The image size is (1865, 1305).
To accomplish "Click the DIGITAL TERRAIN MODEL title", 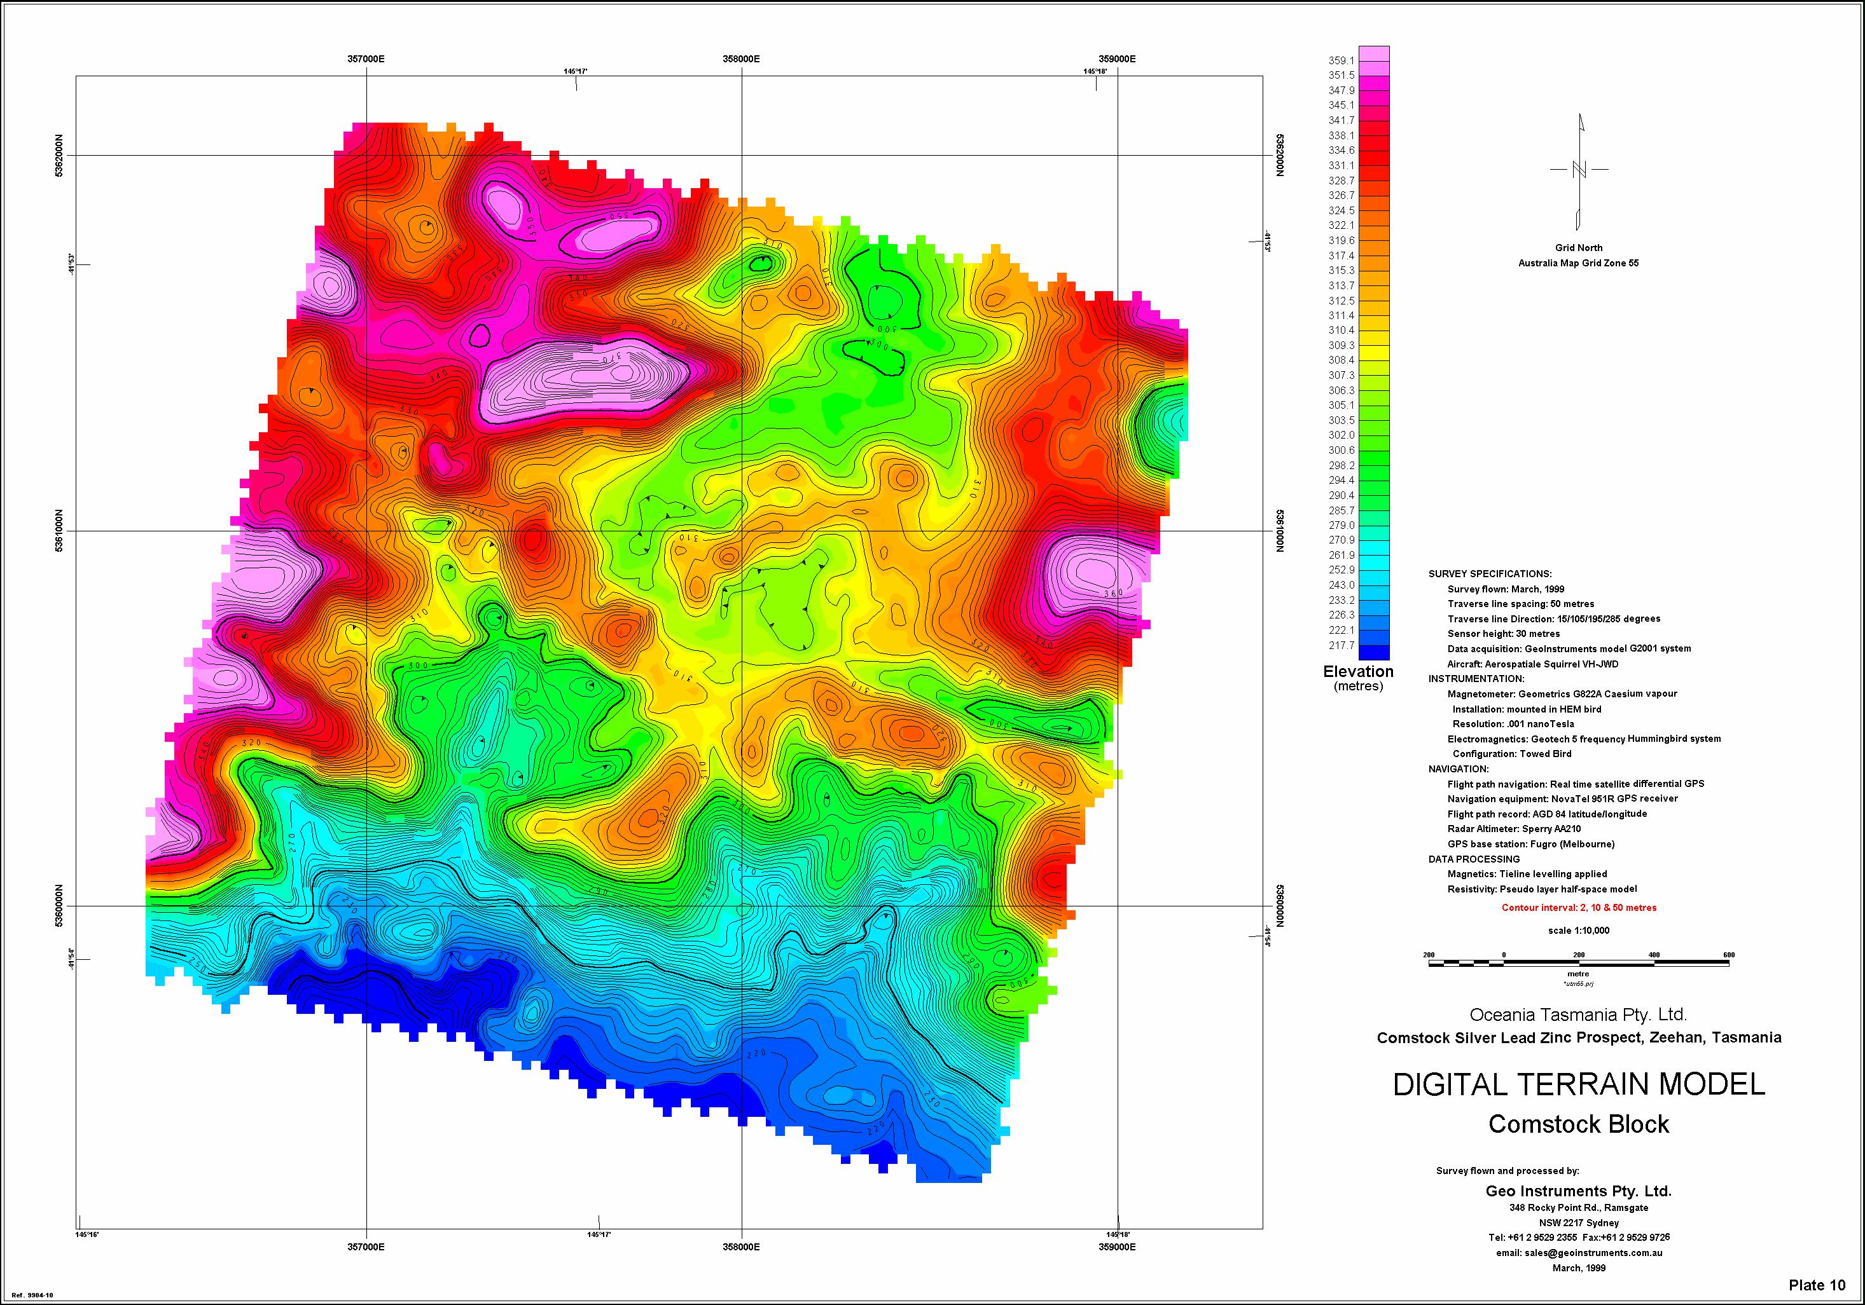I will click(1579, 1084).
